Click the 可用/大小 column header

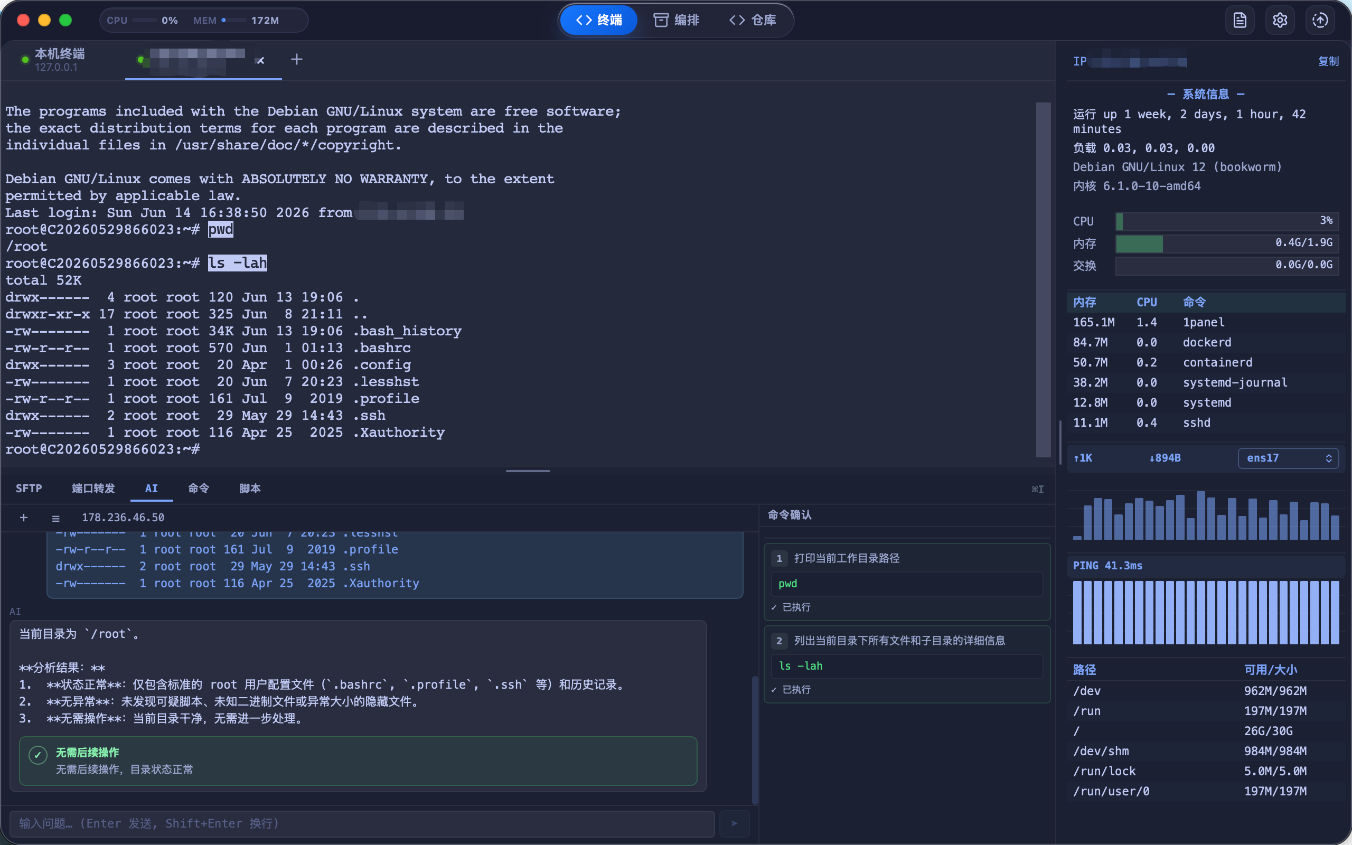[x=1271, y=670]
